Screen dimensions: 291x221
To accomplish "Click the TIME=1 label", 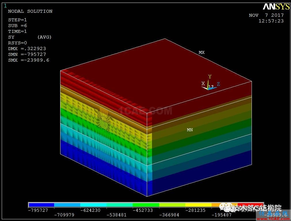I will [x=18, y=31].
